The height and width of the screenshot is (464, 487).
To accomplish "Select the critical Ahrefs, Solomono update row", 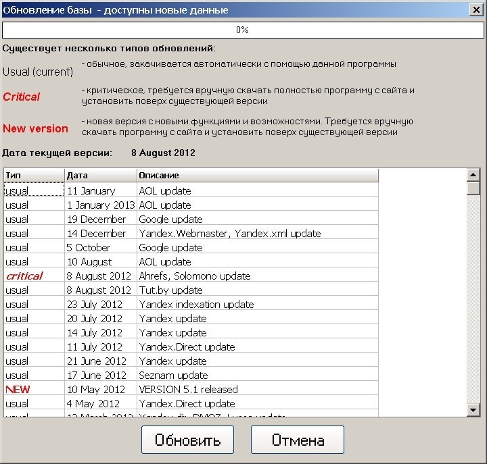I will (195, 276).
